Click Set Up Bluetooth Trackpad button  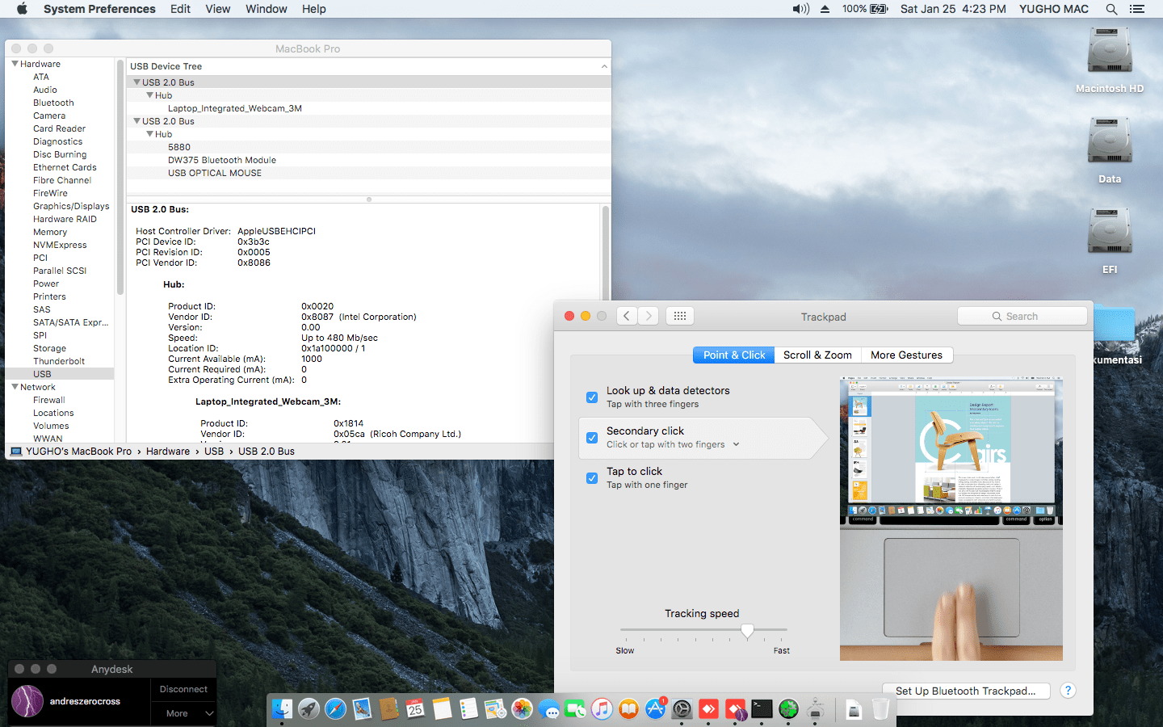point(966,691)
